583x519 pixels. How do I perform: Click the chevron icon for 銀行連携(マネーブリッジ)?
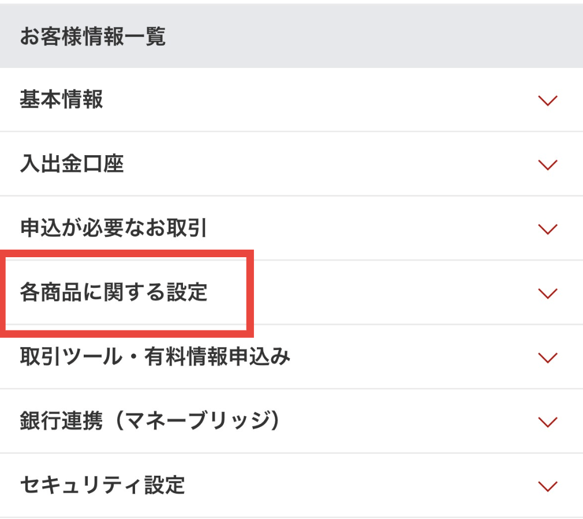coord(547,422)
